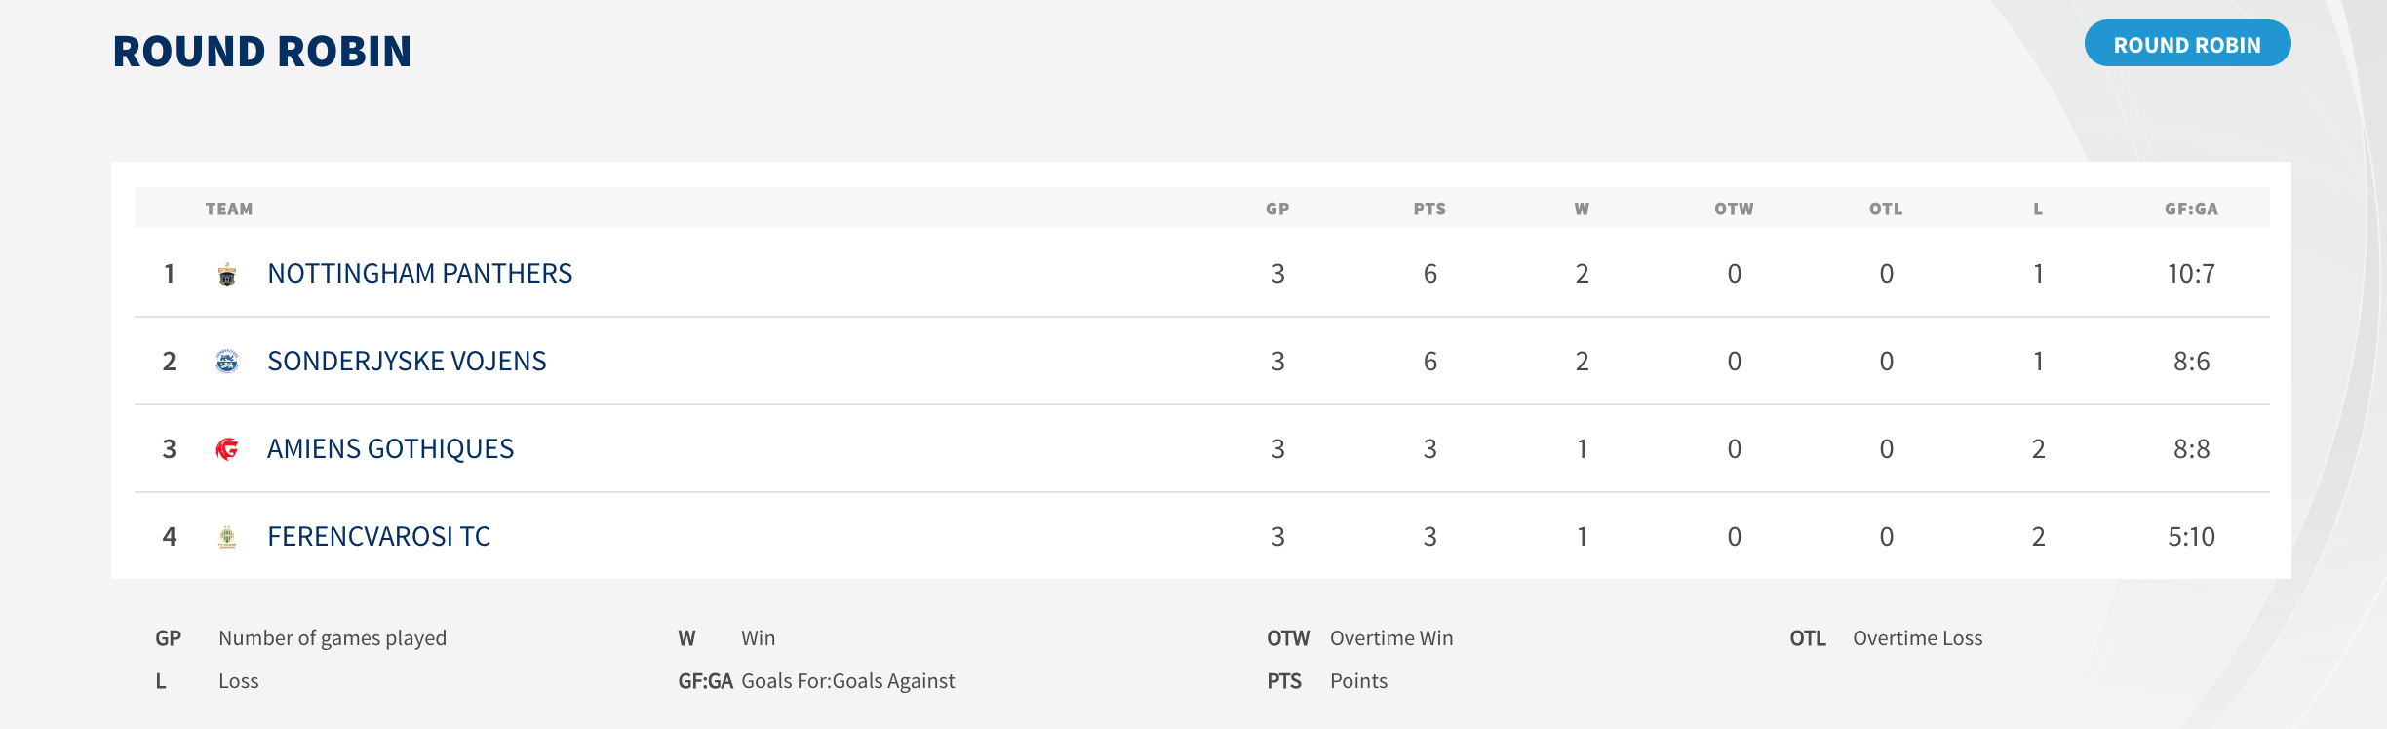Viewport: 2387px width, 729px height.
Task: Open the Amiens Gothiques team link
Action: click(x=390, y=449)
